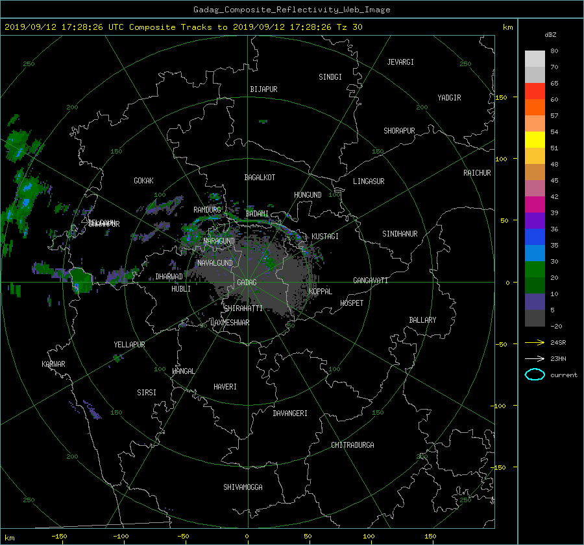Select the gray -20 to 5 dBZ swatch

pyautogui.click(x=535, y=318)
